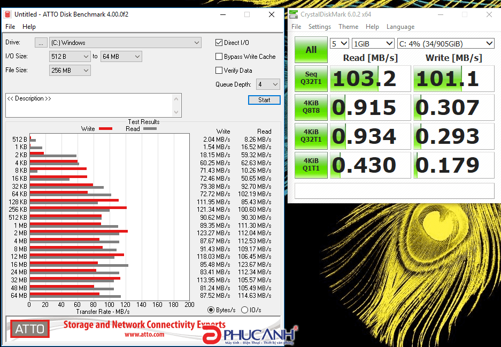Open the File menu in ATTO Disk Benchmark

[10, 27]
